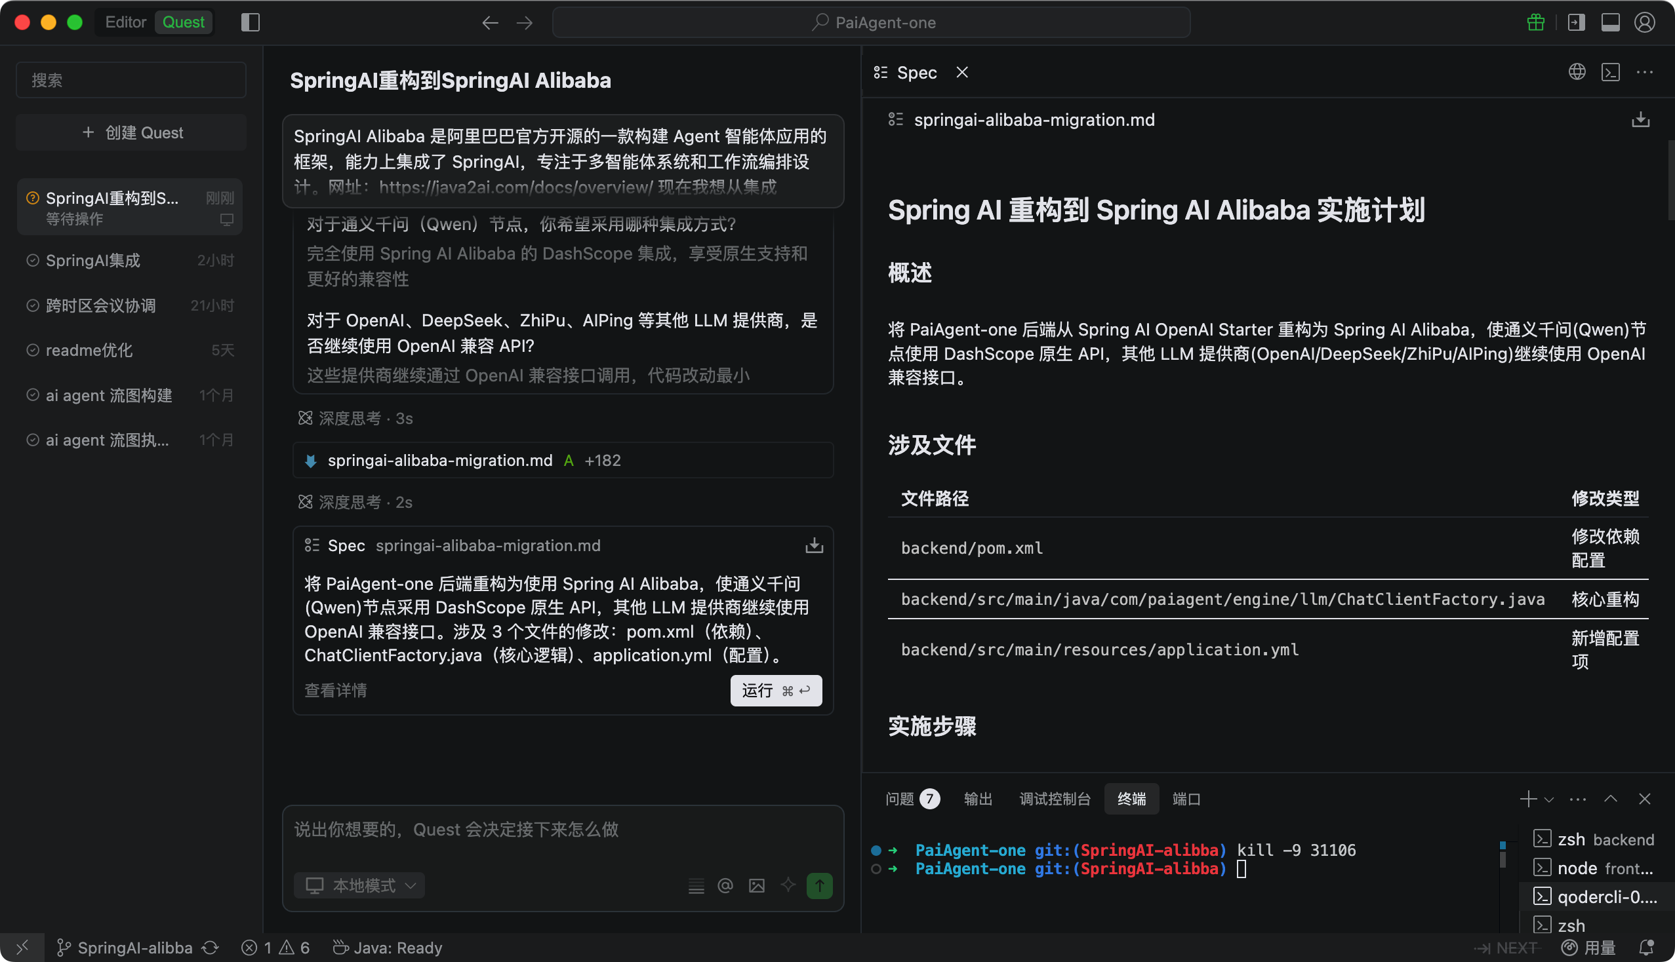Click the 运行 run button
1675x962 pixels.
tap(776, 691)
